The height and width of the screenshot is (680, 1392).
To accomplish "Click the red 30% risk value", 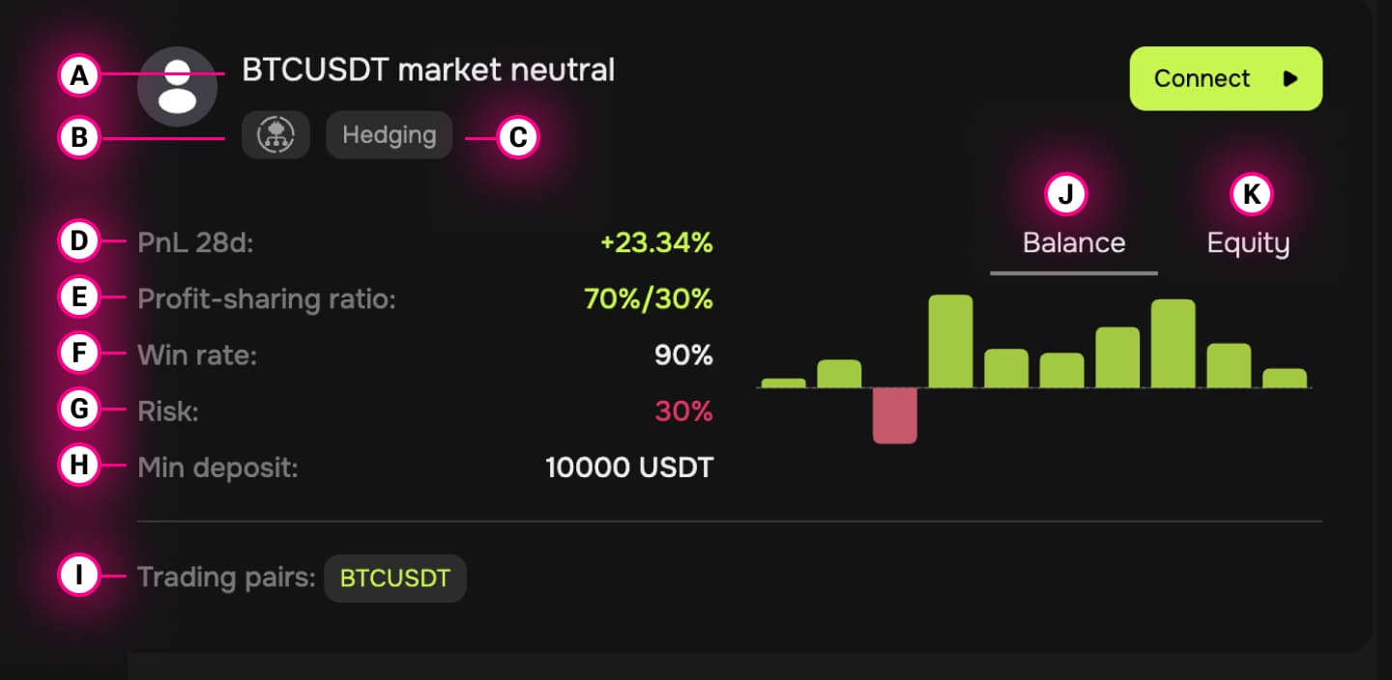I will [x=683, y=411].
